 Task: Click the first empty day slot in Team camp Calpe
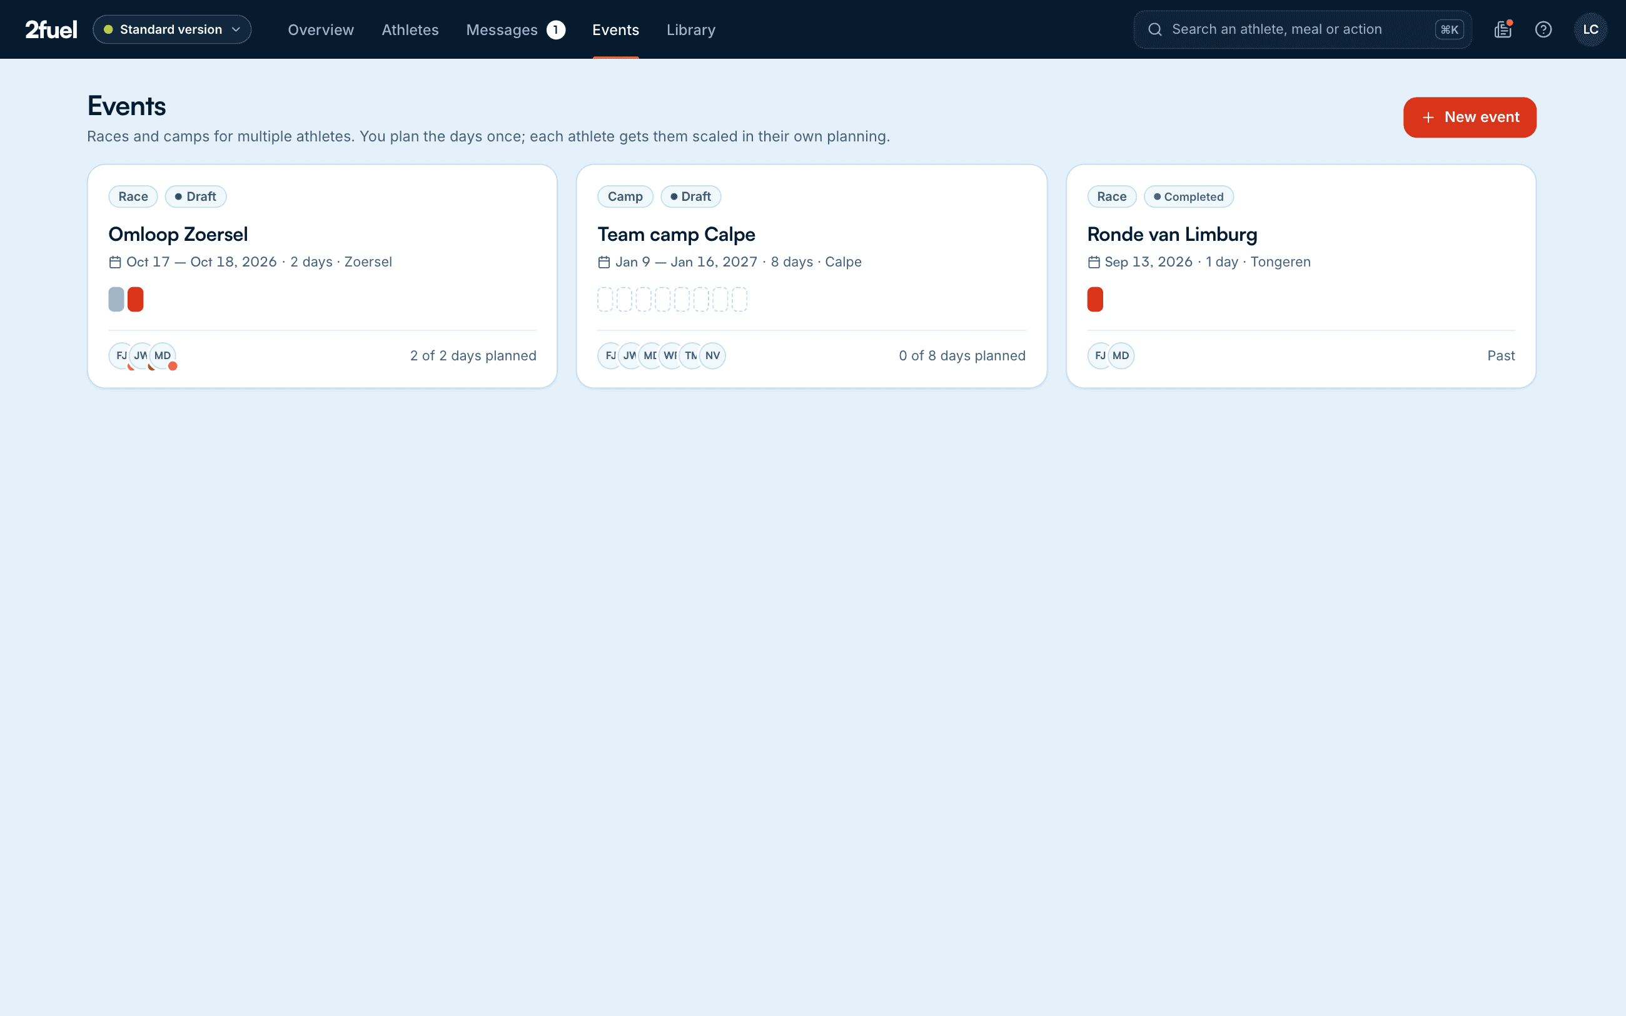(605, 299)
